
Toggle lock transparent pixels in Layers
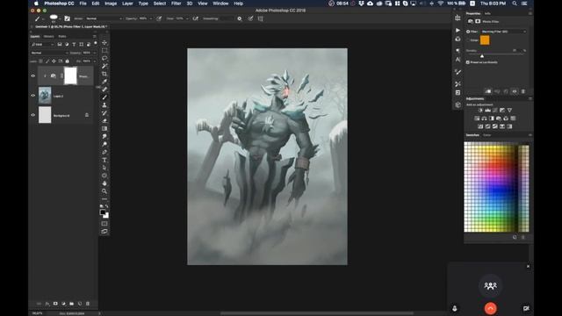[40, 61]
